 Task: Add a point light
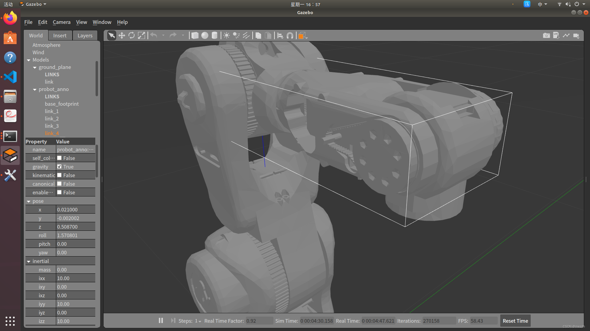(226, 36)
